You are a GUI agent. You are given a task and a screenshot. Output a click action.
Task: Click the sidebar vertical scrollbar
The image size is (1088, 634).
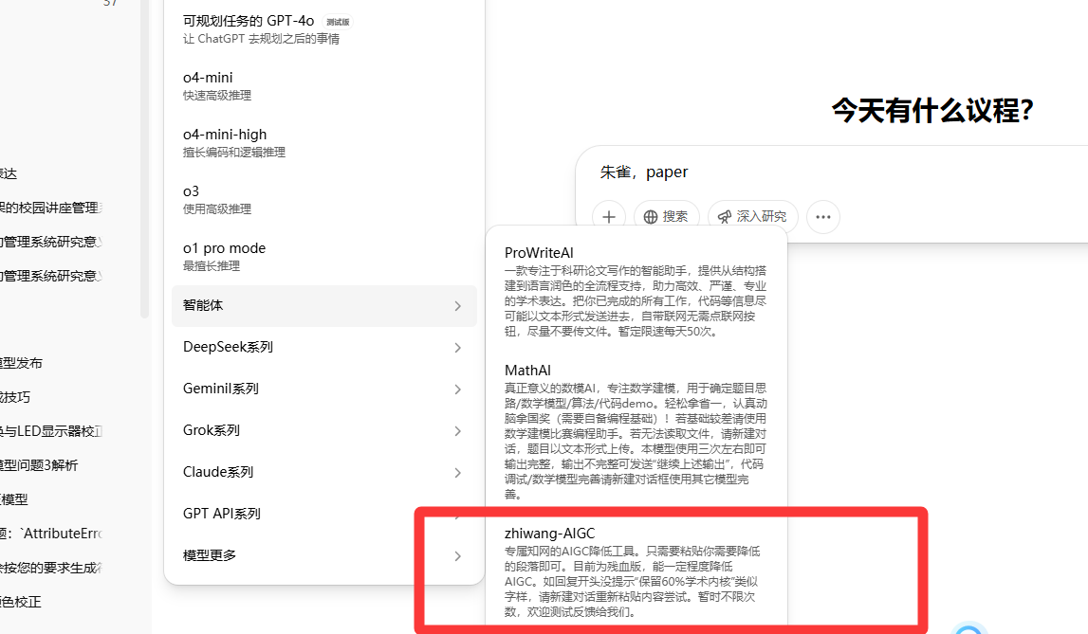[144, 159]
